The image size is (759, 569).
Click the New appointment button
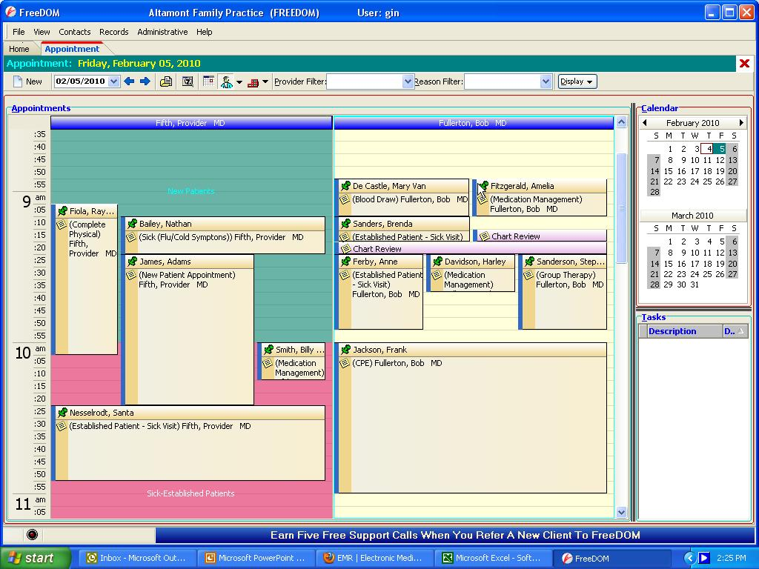27,81
